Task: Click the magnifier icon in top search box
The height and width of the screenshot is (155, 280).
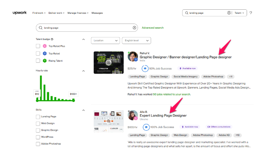Action: click(187, 13)
